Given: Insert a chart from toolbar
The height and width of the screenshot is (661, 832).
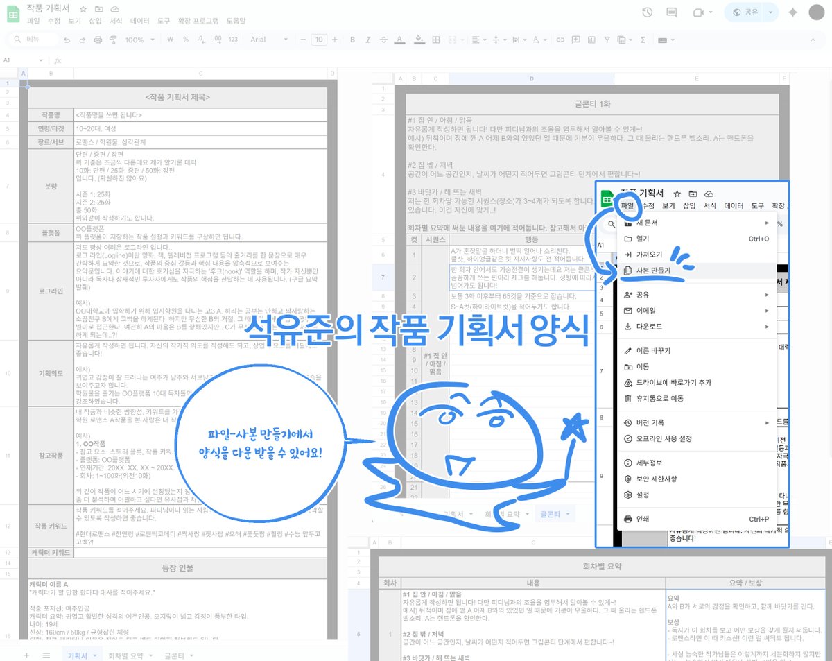Looking at the screenshot, I should tap(591, 40).
